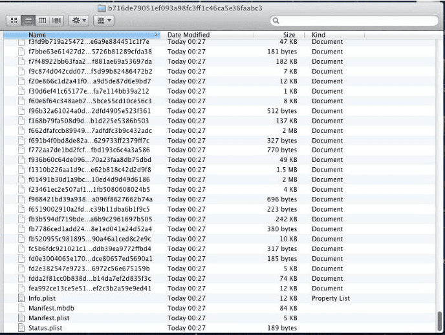
Task: Switch to Cover Flow view
Action: [57, 21]
